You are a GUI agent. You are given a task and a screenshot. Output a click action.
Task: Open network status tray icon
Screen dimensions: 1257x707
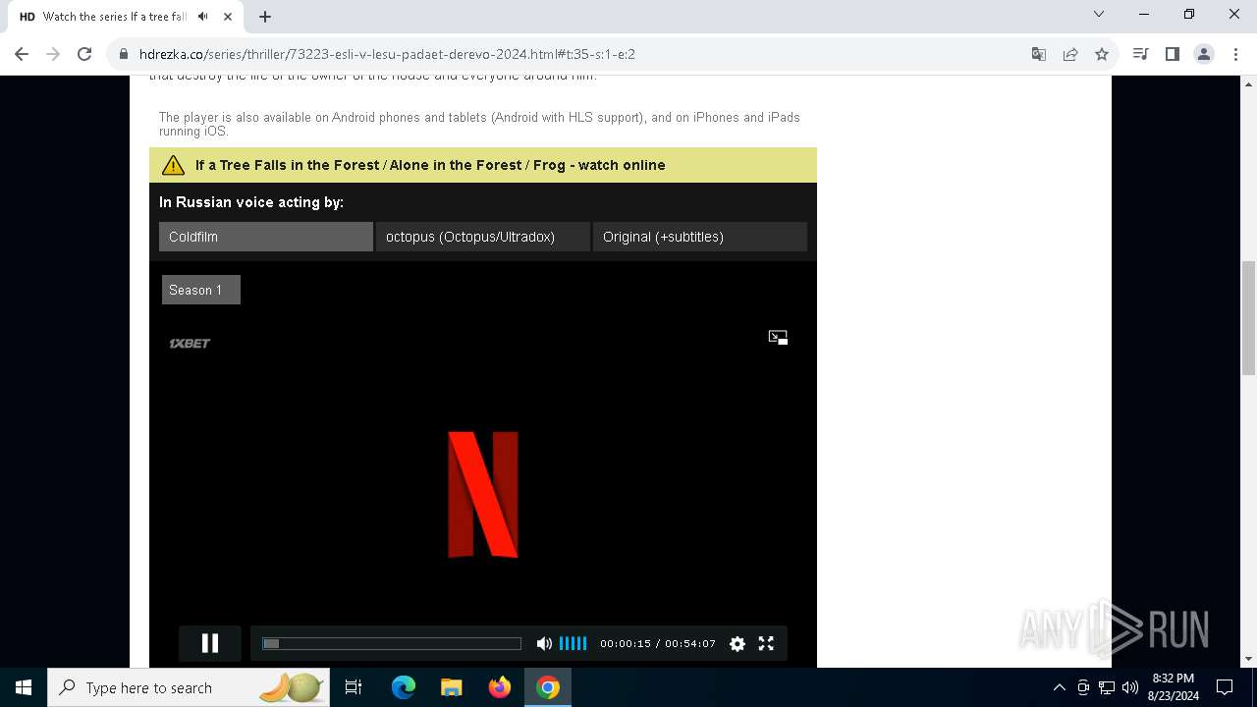coord(1107,687)
